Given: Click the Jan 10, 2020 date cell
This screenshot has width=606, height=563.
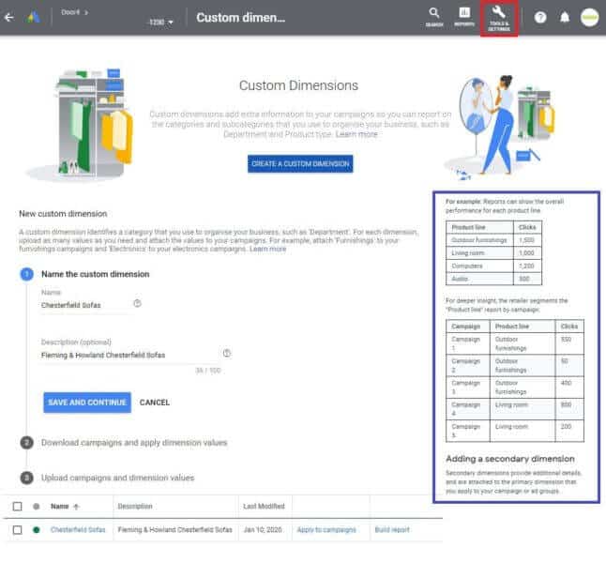Looking at the screenshot, I should (x=263, y=530).
